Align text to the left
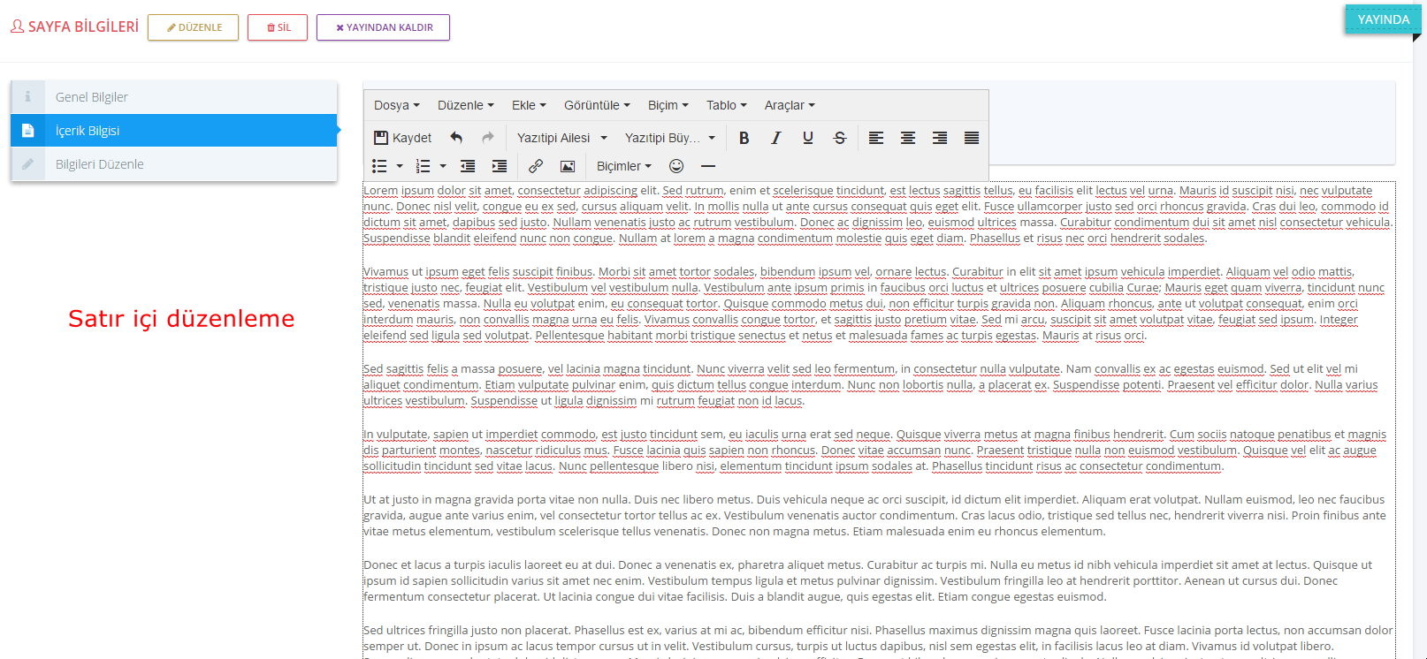Image resolution: width=1427 pixels, height=659 pixels. pyautogui.click(x=876, y=138)
